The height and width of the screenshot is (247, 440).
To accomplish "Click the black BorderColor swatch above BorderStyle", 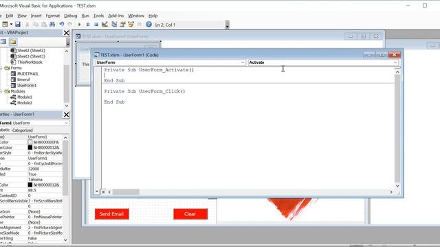I will (30, 148).
